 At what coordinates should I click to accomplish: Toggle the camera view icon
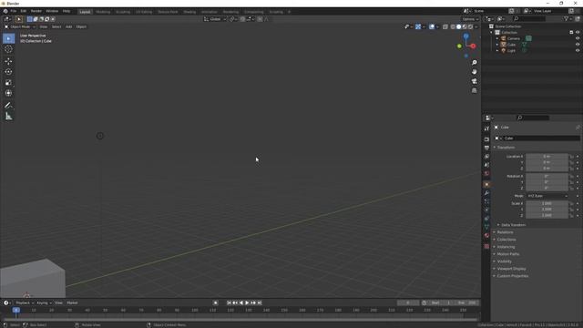(x=474, y=81)
